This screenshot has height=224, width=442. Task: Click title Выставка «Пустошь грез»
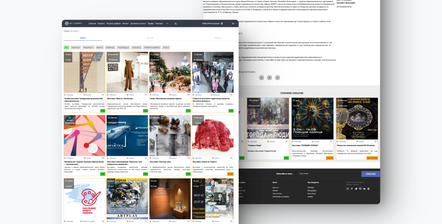pos(161,162)
